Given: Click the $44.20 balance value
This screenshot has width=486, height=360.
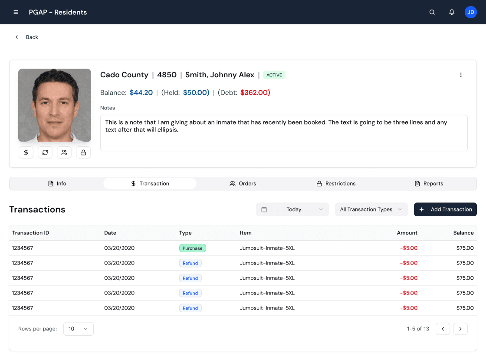Looking at the screenshot, I should (x=141, y=92).
